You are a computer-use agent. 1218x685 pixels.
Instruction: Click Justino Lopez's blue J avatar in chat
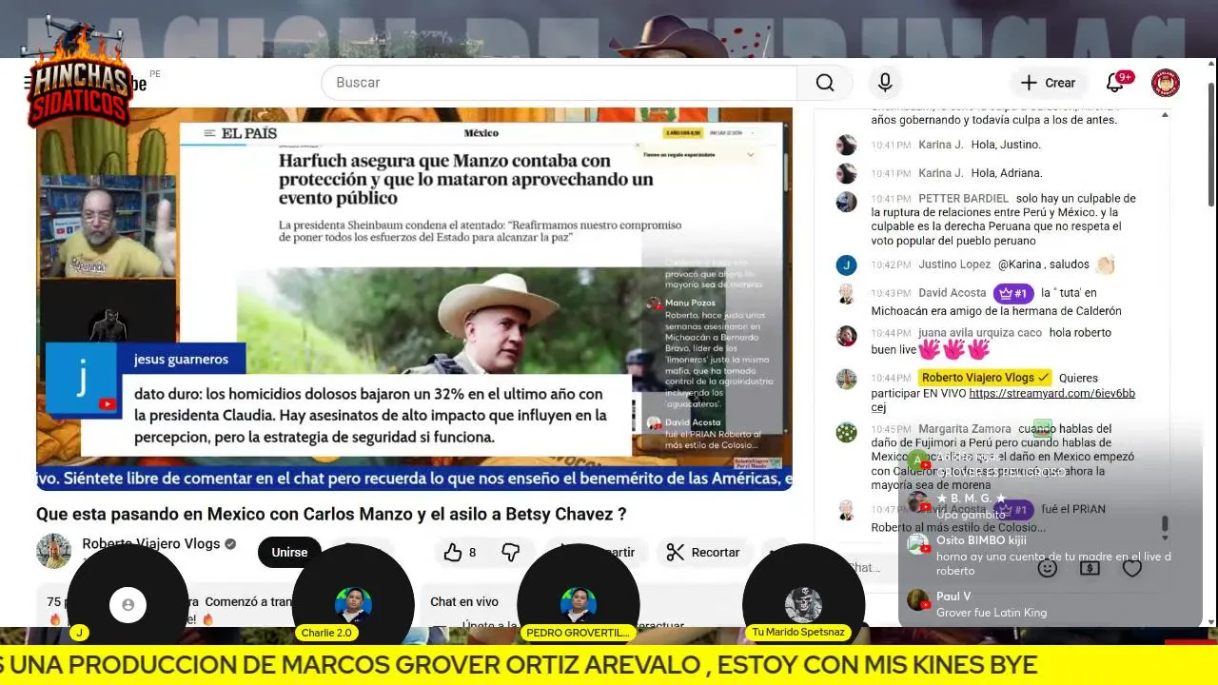tap(846, 265)
